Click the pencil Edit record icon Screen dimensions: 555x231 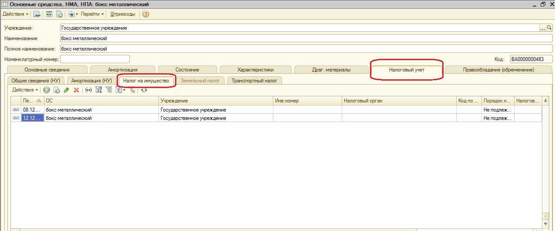[66, 90]
